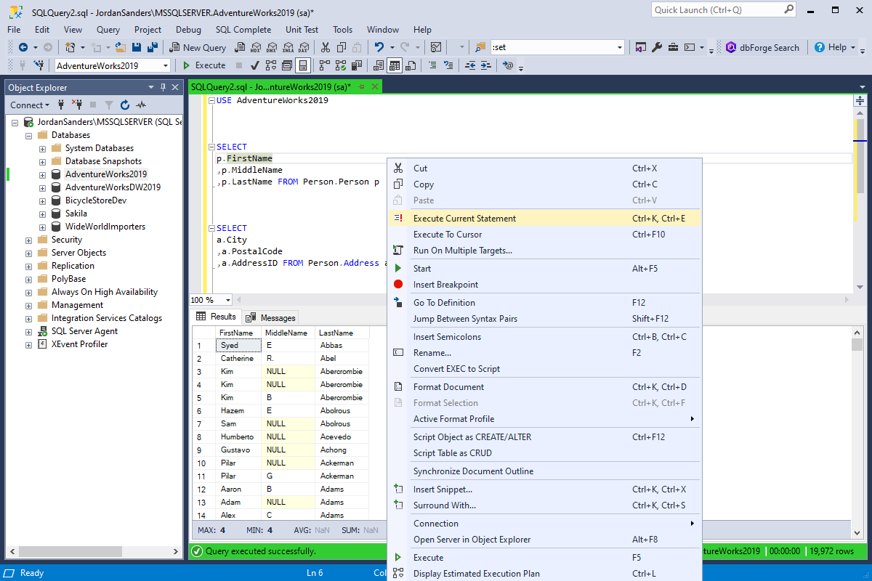Open the AdventureWorks2019 database dropdown

tap(166, 65)
